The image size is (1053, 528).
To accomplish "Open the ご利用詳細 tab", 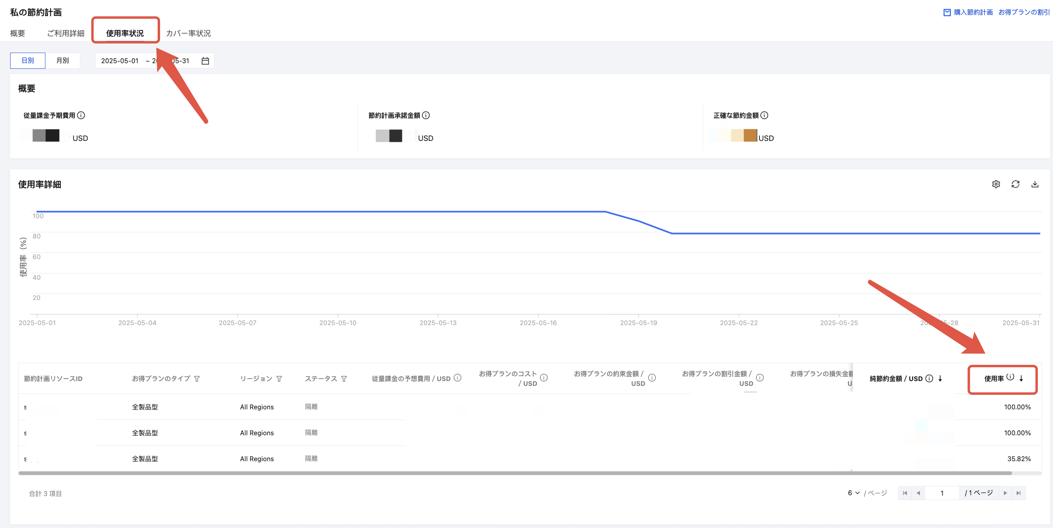I will [x=65, y=34].
